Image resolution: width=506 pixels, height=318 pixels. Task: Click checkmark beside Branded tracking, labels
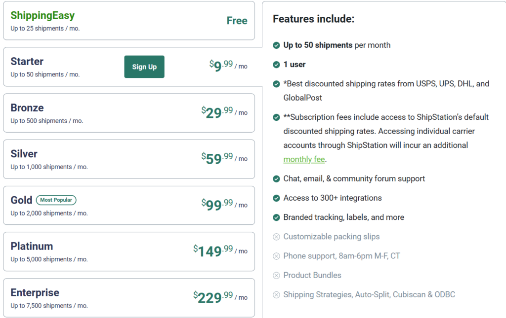point(276,217)
